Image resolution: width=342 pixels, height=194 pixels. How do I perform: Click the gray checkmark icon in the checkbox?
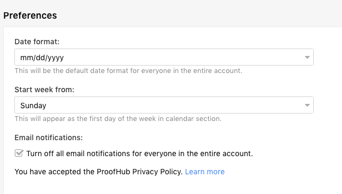point(19,153)
